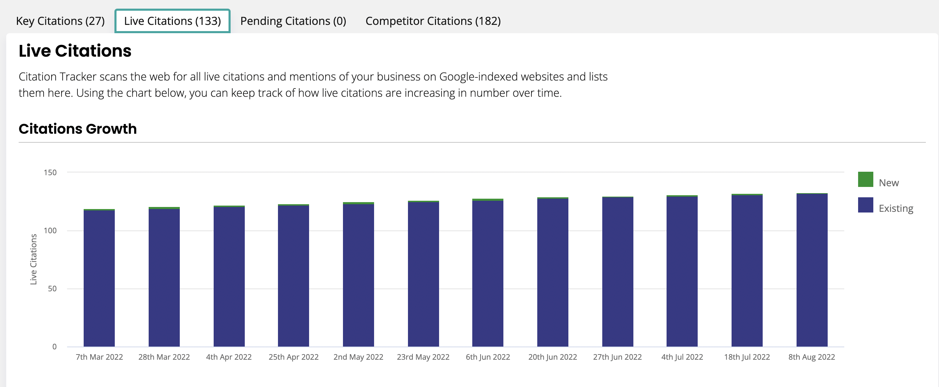939x387 pixels.
Task: Select the Live Citations (133) tab
Action: click(x=173, y=21)
